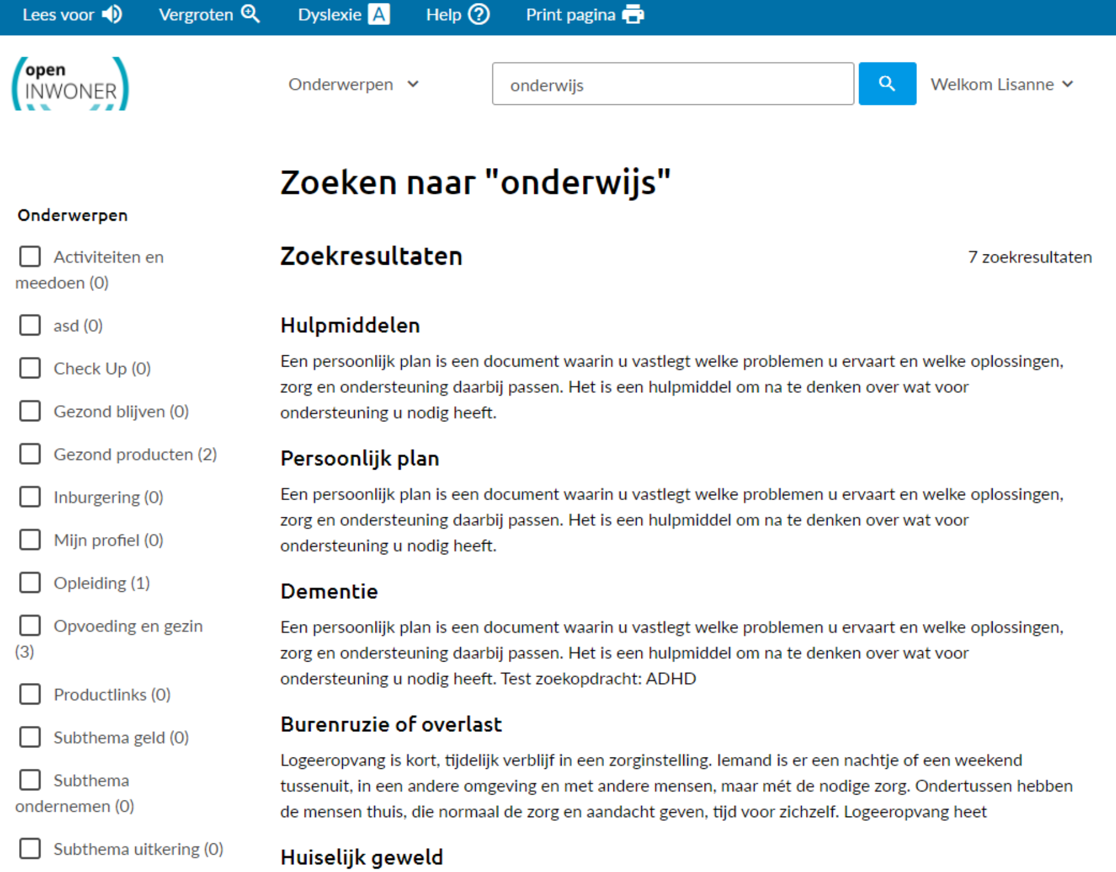Open the Hulpmiddelen search result

350,325
